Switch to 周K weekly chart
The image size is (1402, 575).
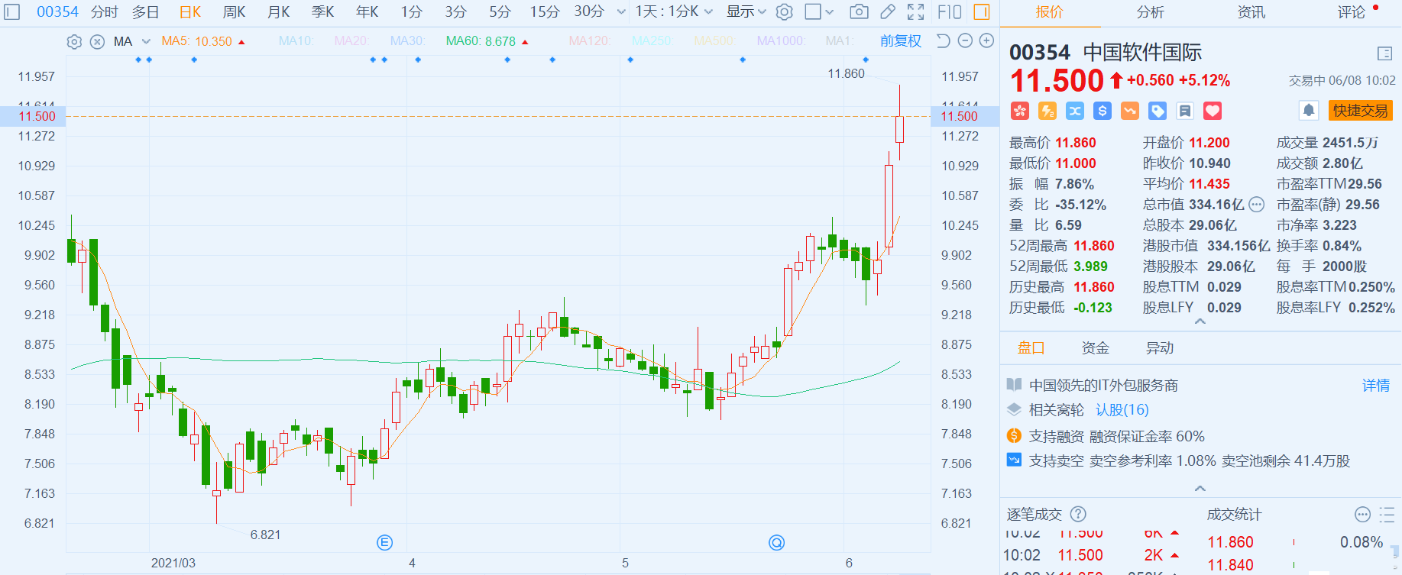pos(235,11)
